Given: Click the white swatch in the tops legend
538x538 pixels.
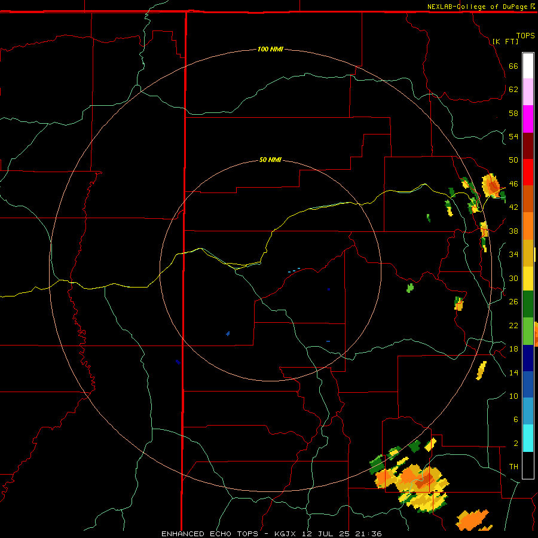Looking at the screenshot, I should coord(528,66).
